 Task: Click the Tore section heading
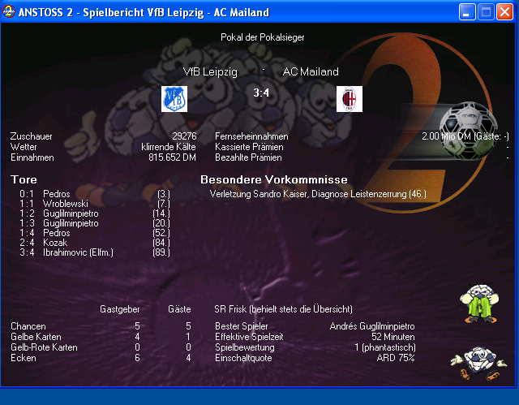24,179
